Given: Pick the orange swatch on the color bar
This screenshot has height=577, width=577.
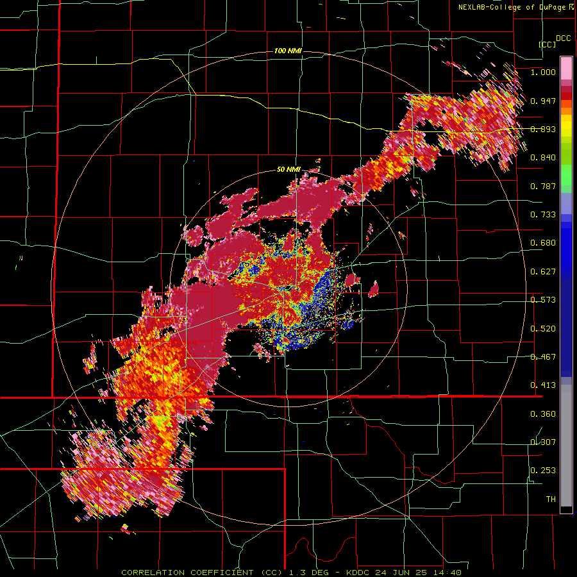Looking at the screenshot, I should point(566,110).
